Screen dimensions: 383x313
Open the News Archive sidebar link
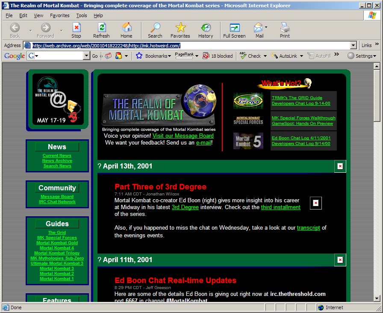tap(57, 161)
